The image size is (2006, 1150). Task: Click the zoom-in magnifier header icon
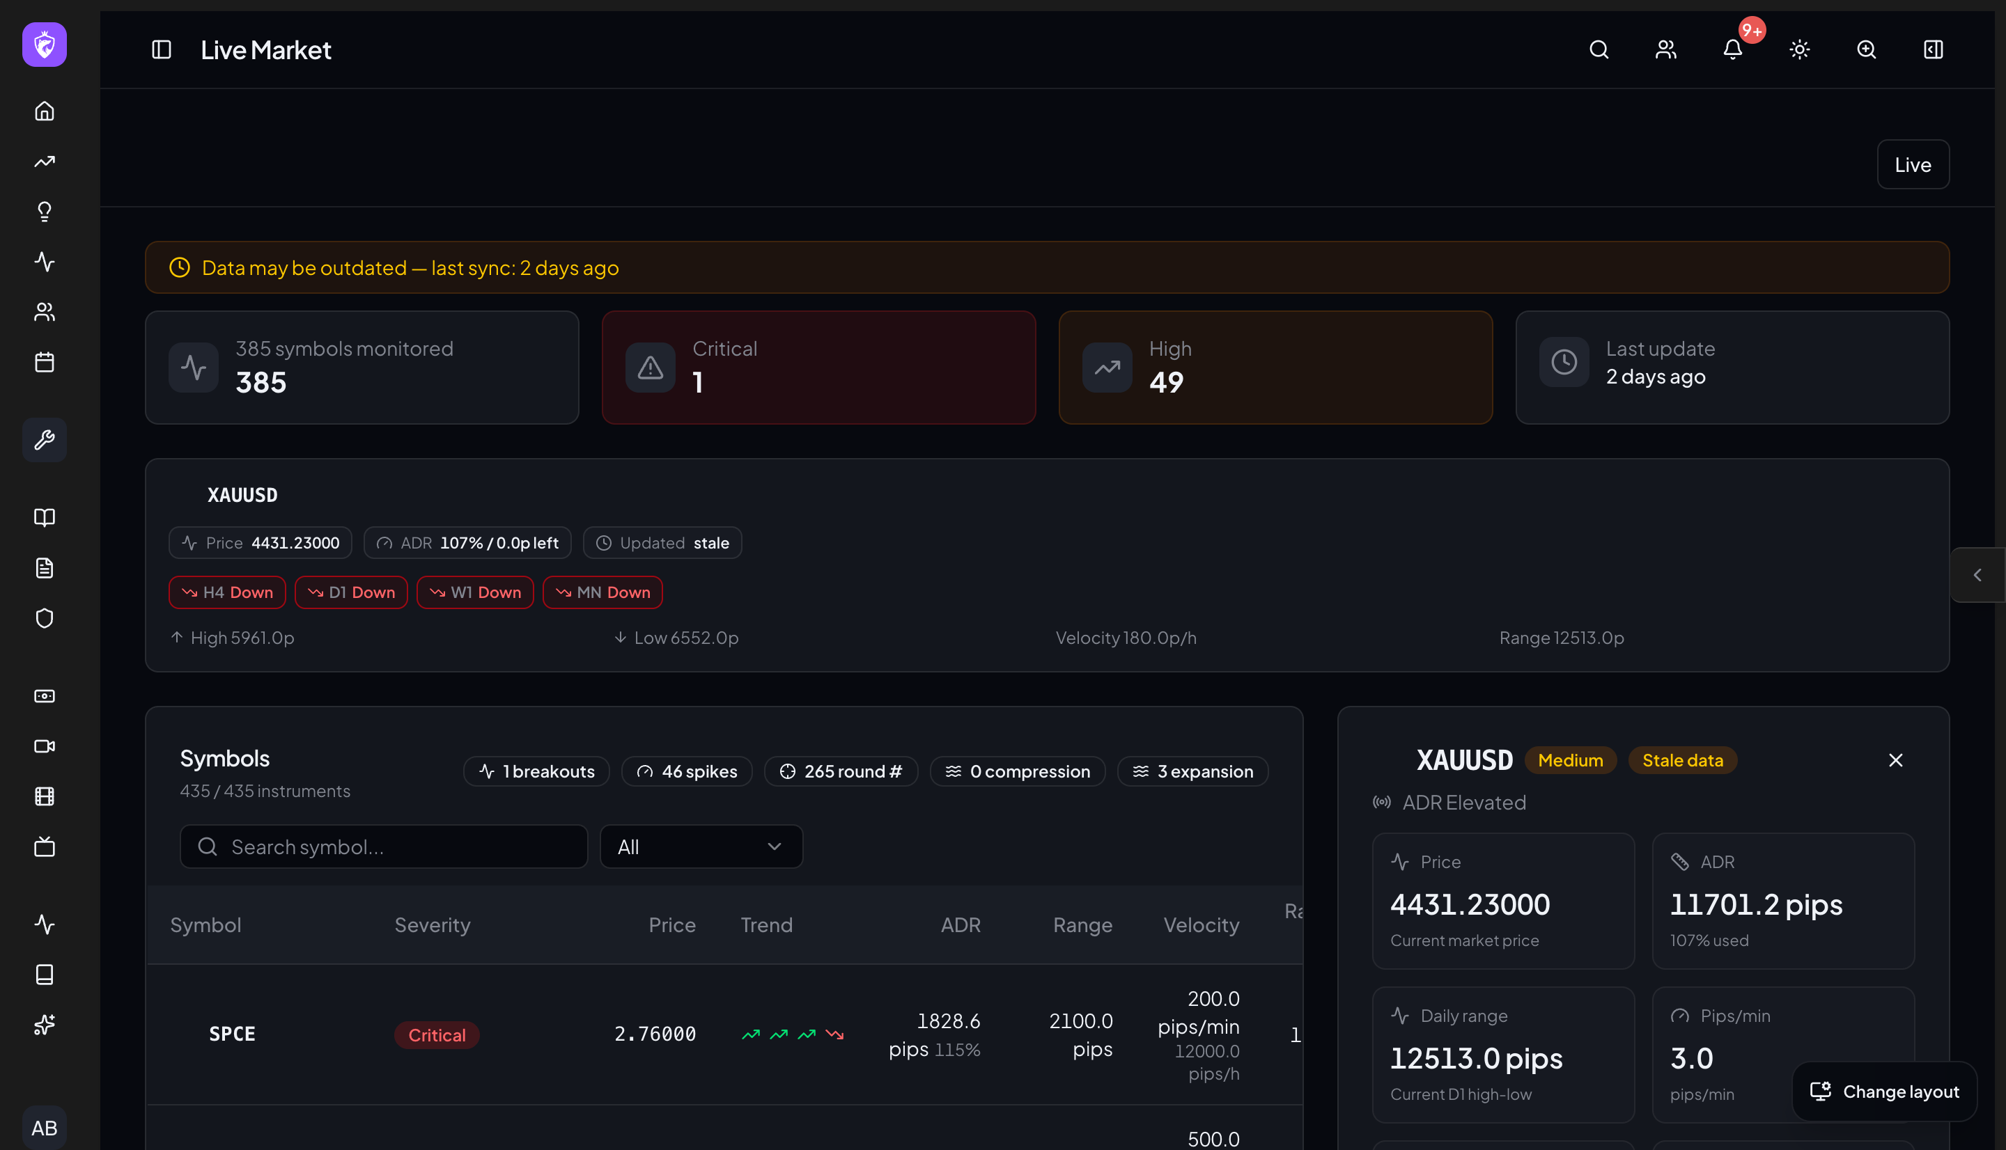(1866, 49)
